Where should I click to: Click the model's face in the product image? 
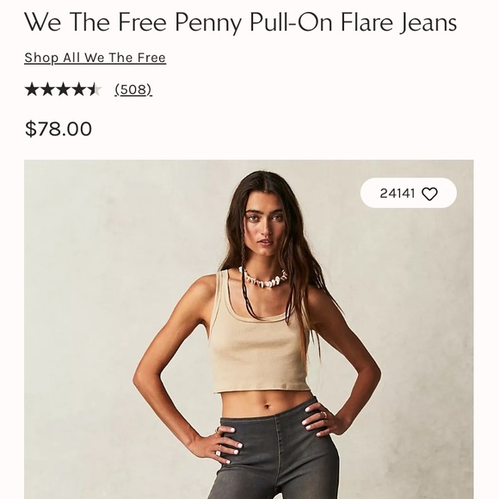coord(265,227)
